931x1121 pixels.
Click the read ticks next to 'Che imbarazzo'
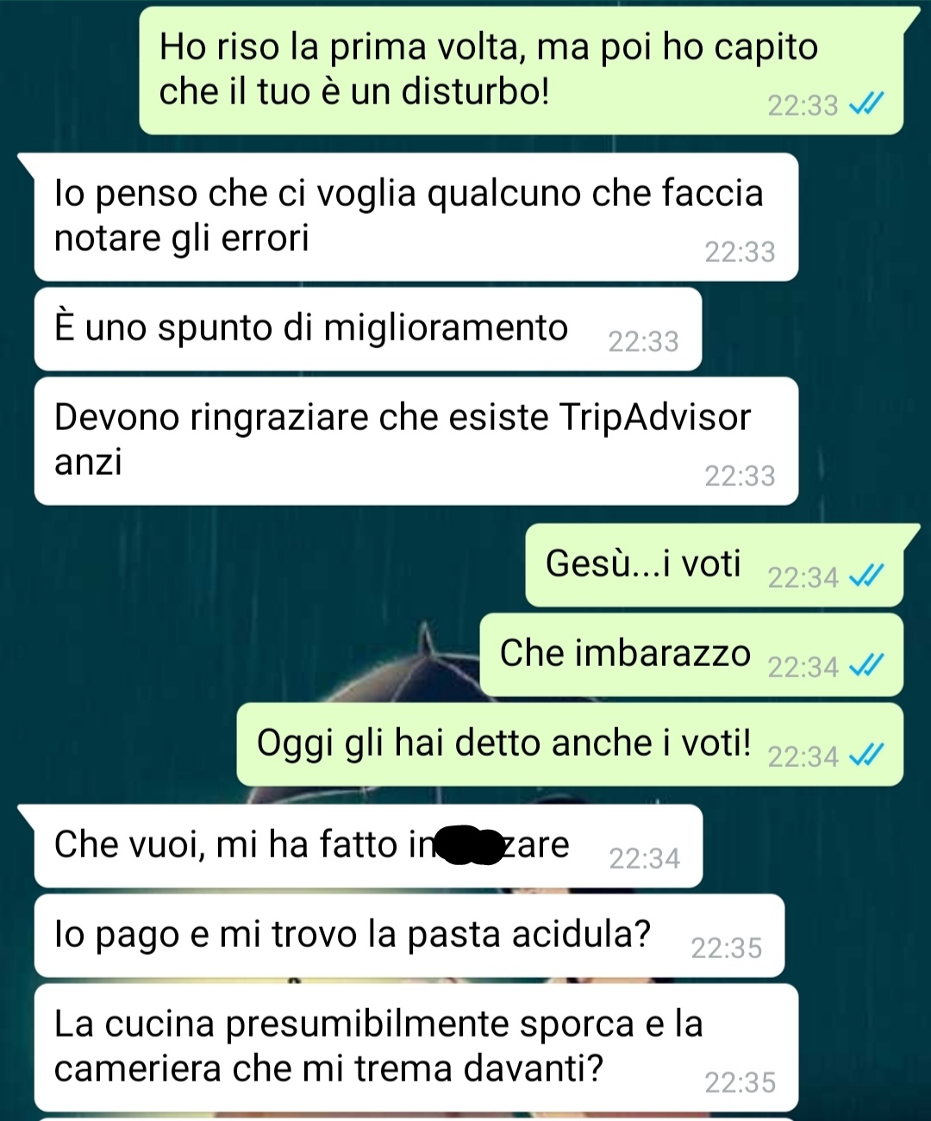[866, 665]
